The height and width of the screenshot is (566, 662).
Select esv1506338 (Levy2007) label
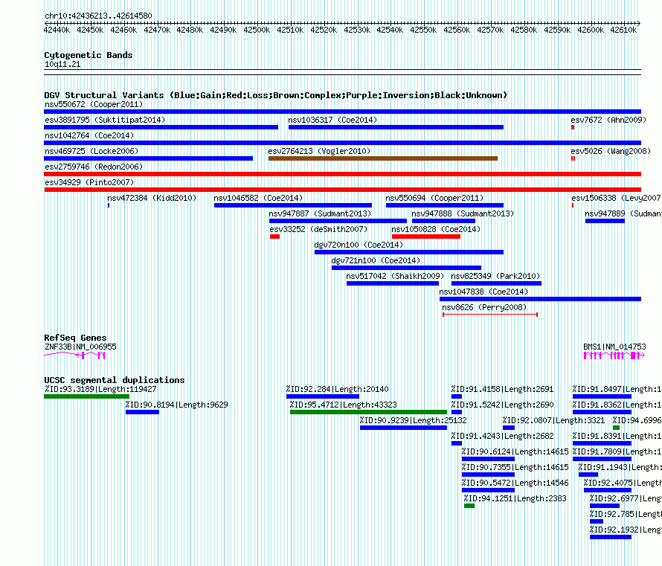(x=616, y=198)
